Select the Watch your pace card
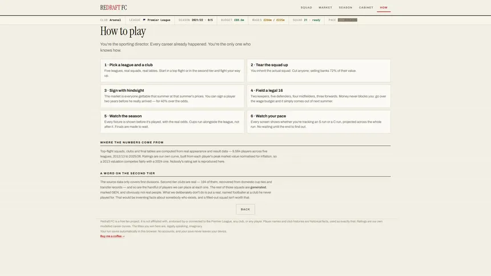The height and width of the screenshot is (276, 491). tap(319, 121)
